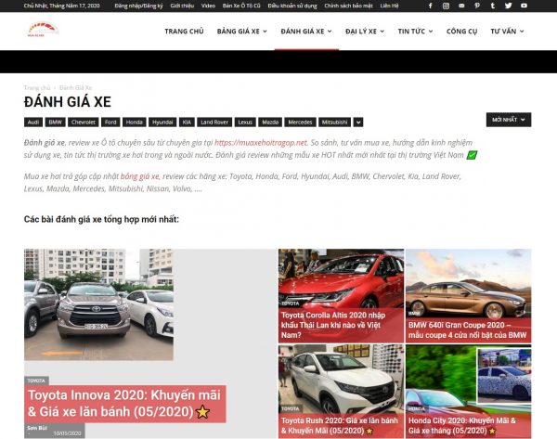Screen dimensions: 557x439
Task: Open the Facebook social icon
Action: click(430, 6)
